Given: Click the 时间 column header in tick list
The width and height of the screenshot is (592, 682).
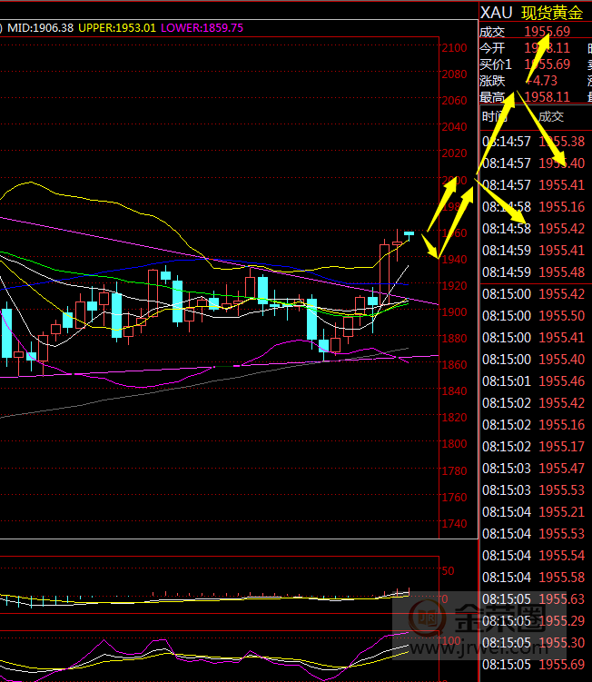Looking at the screenshot, I should click(x=496, y=116).
